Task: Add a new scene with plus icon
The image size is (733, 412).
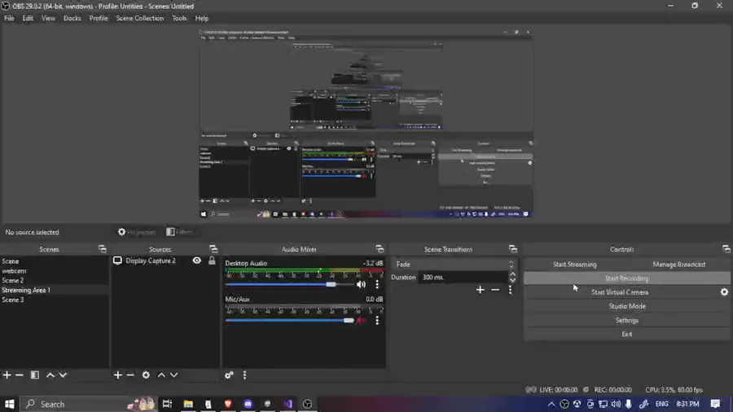Action: pos(7,375)
